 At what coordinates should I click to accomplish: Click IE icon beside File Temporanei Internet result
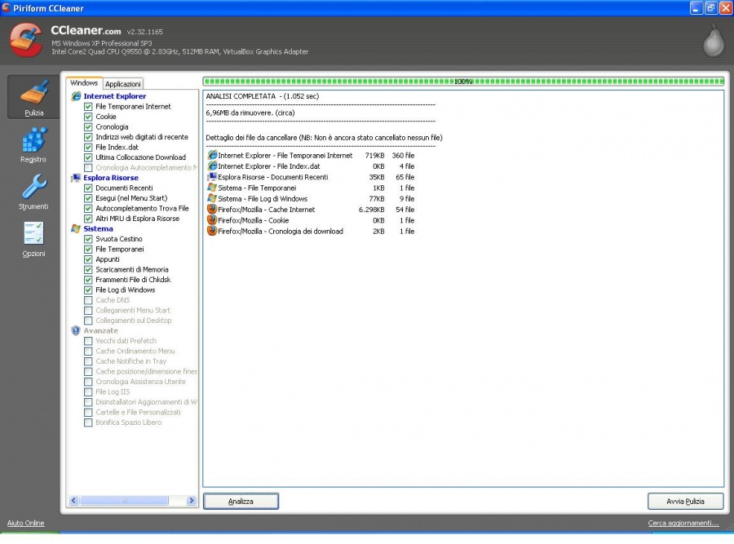pos(212,155)
